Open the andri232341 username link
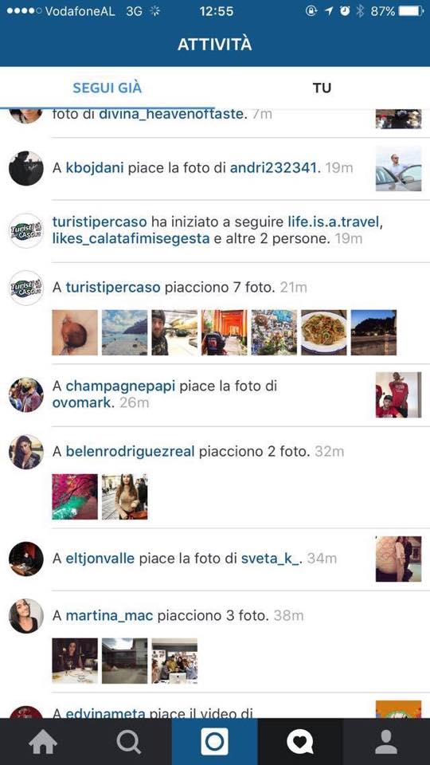The height and width of the screenshot is (765, 430). pyautogui.click(x=273, y=168)
